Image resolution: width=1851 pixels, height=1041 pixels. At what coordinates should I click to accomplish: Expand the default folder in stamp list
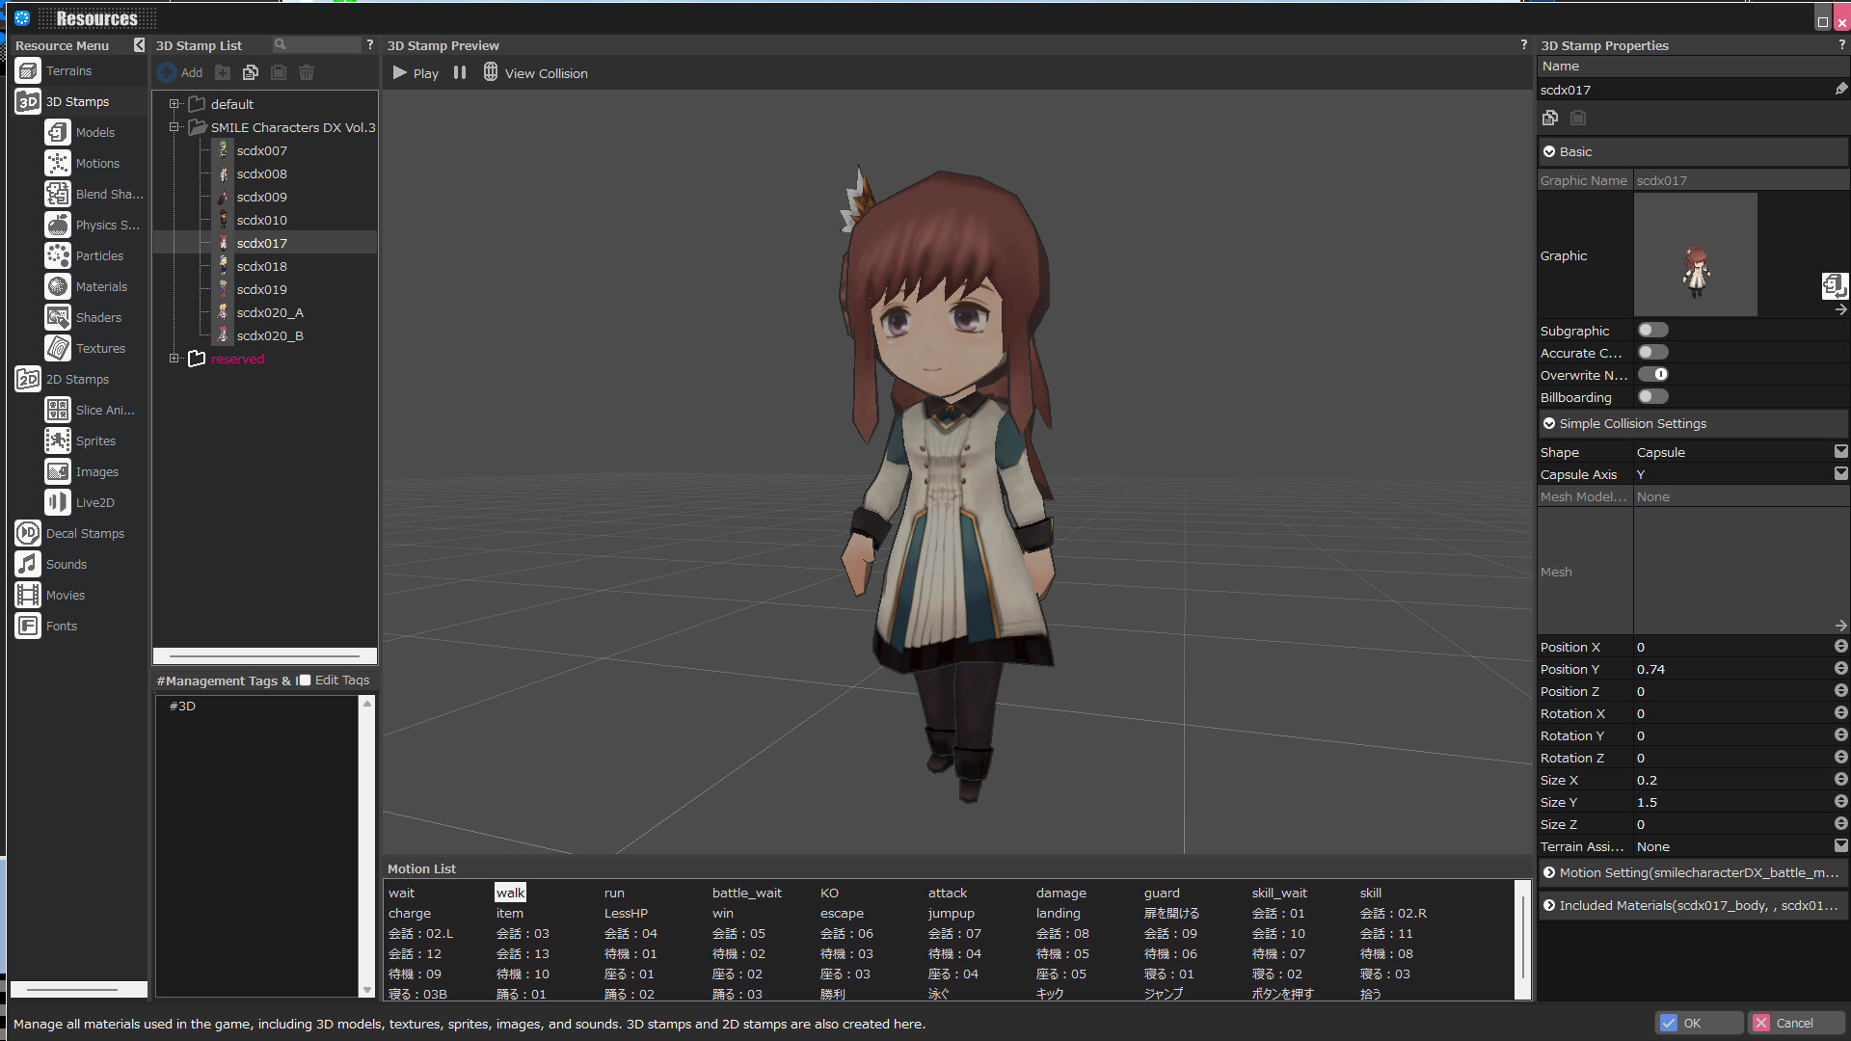tap(174, 103)
